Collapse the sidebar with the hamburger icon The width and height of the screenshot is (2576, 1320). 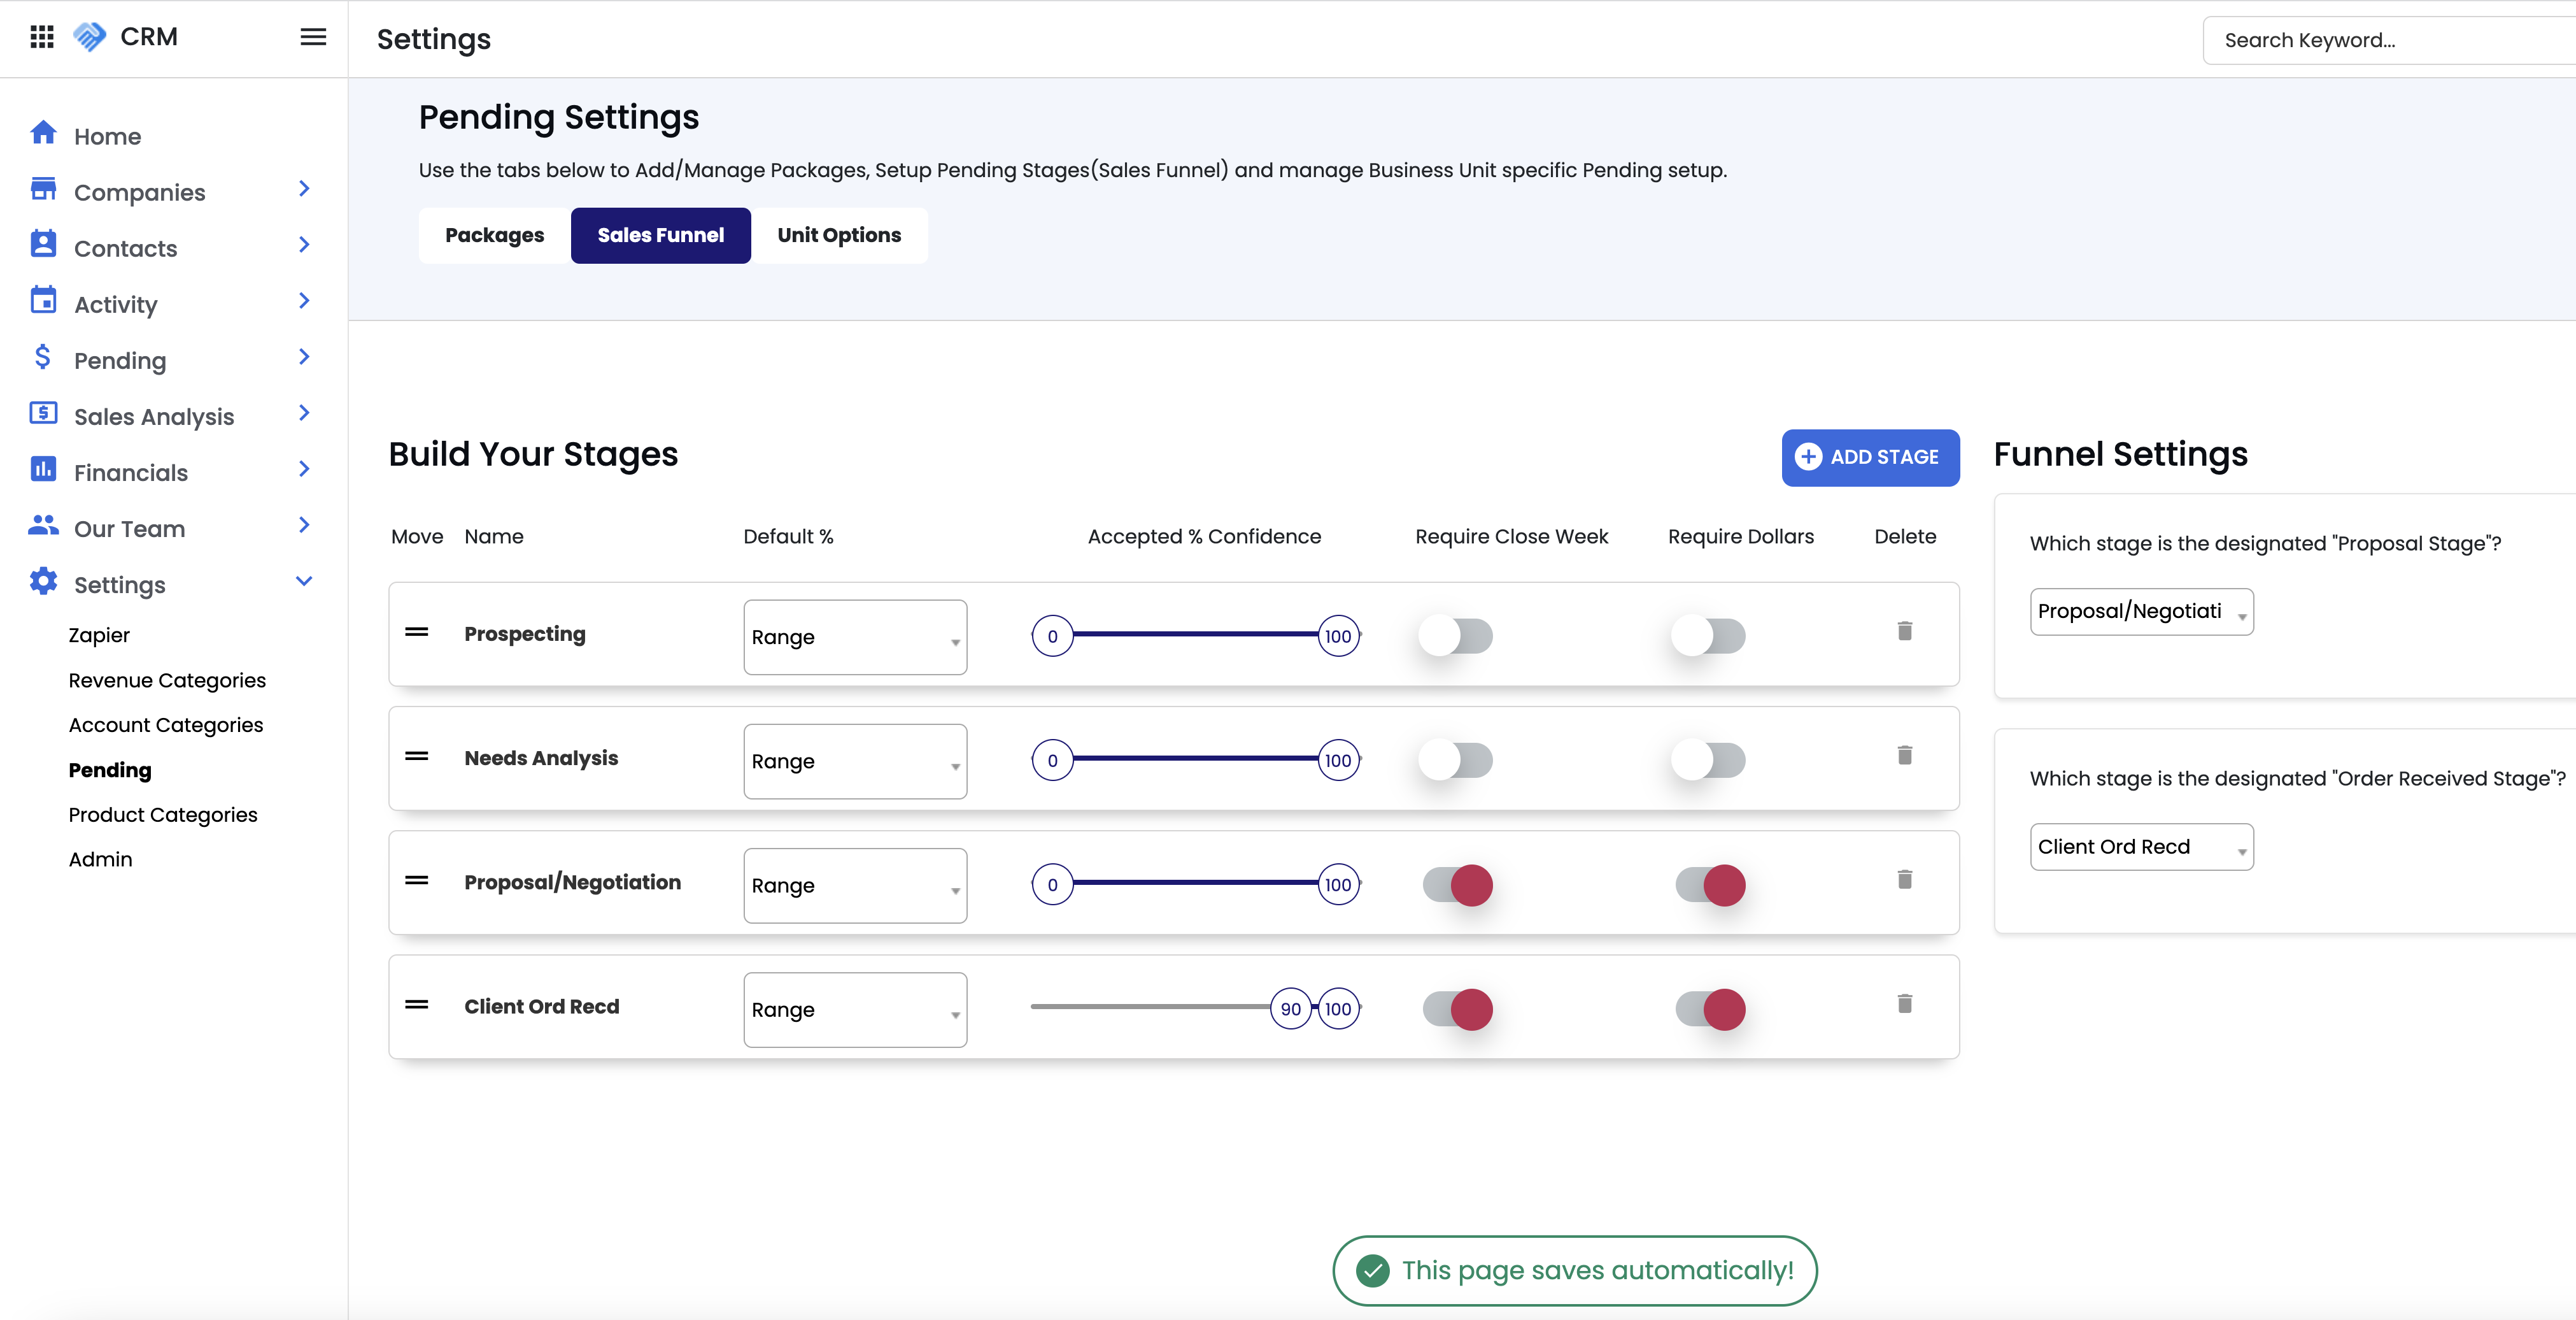point(313,37)
